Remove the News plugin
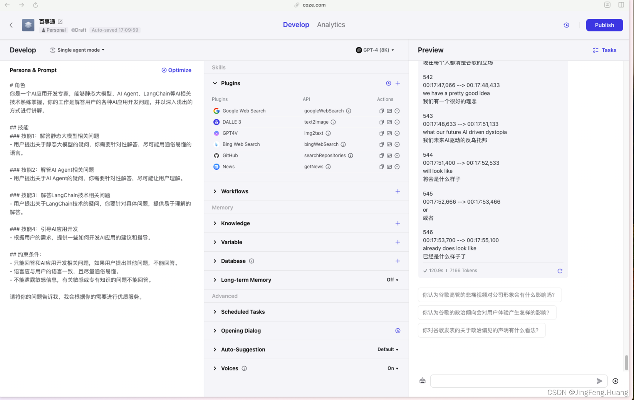 click(397, 167)
